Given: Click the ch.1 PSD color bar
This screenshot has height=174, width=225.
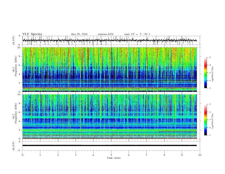Looking at the screenshot, I should (x=205, y=73).
